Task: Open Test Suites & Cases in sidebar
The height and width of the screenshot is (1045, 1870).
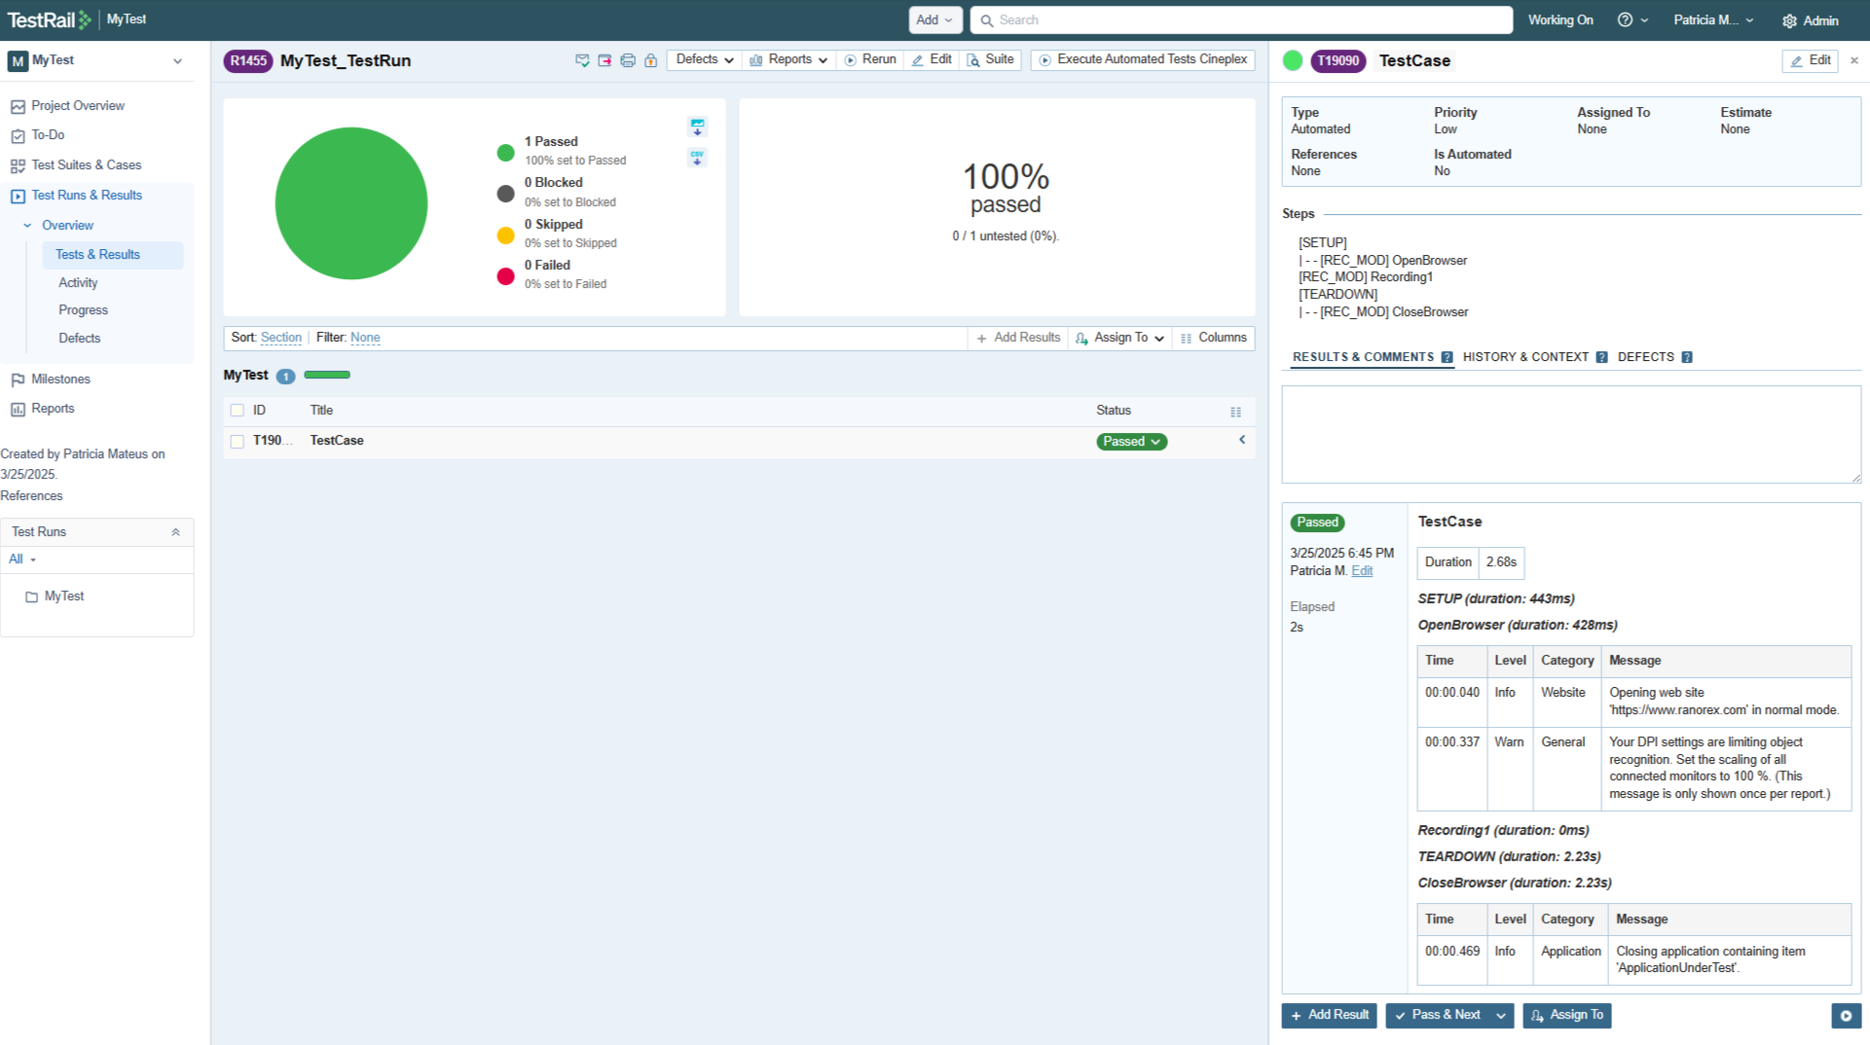Action: 86,165
